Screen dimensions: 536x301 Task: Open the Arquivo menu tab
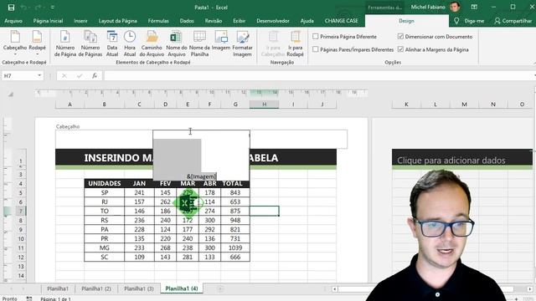pos(13,21)
